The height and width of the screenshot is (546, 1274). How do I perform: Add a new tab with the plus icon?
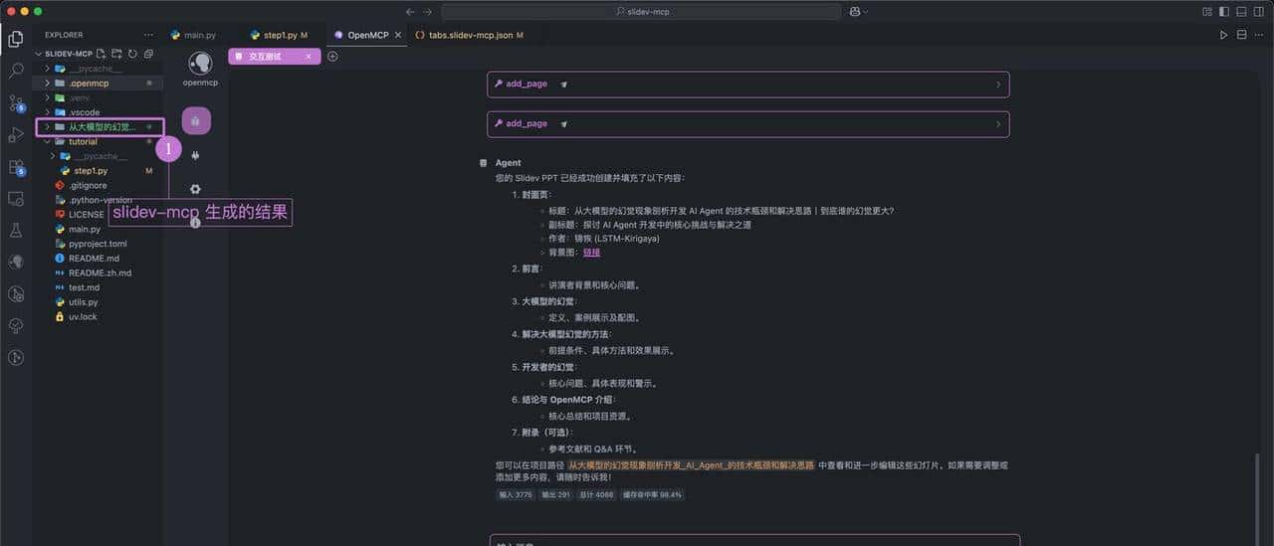tap(332, 57)
